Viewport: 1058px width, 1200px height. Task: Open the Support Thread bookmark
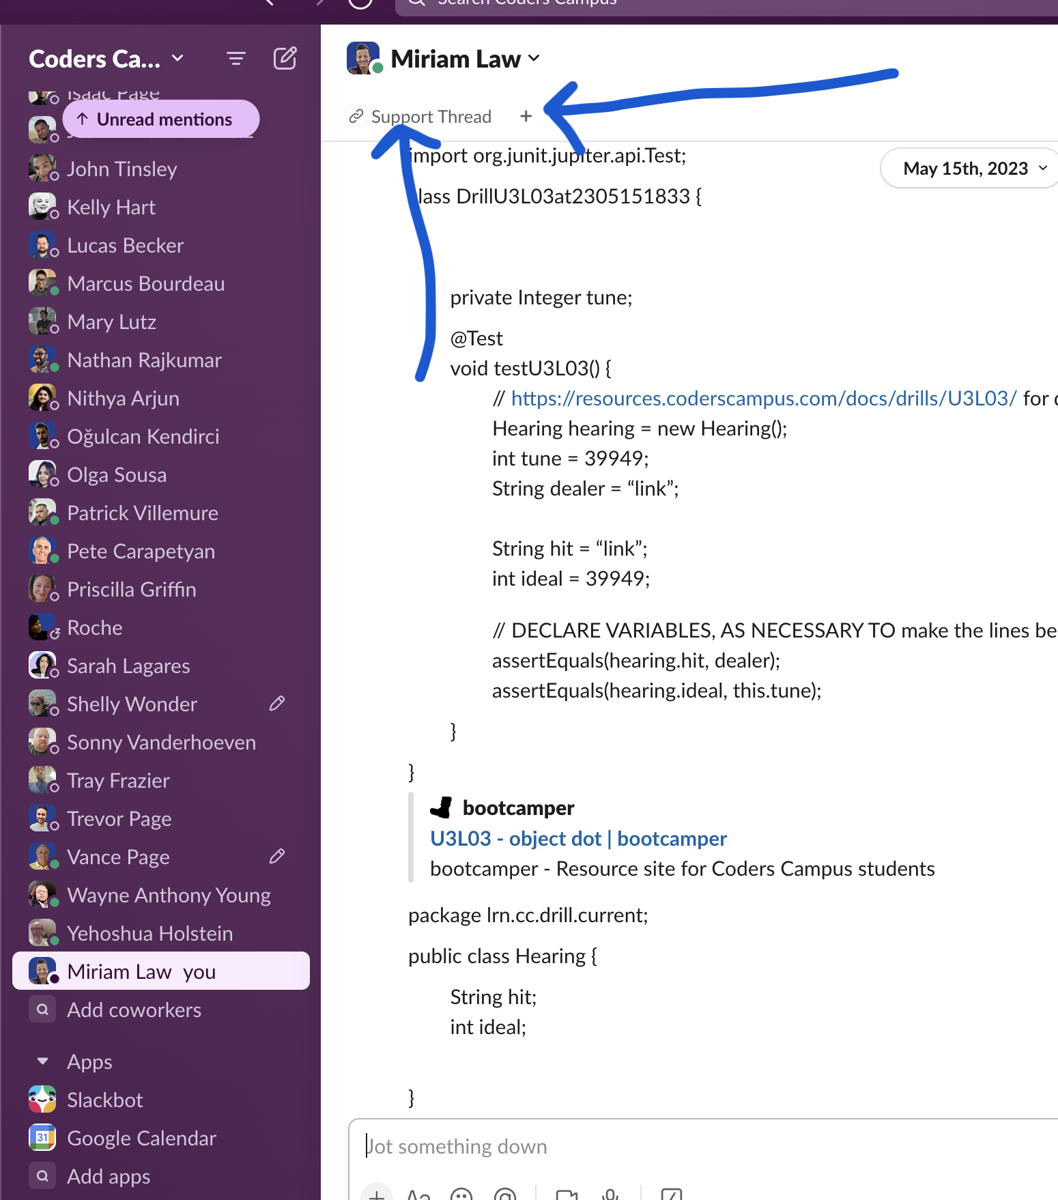click(420, 117)
